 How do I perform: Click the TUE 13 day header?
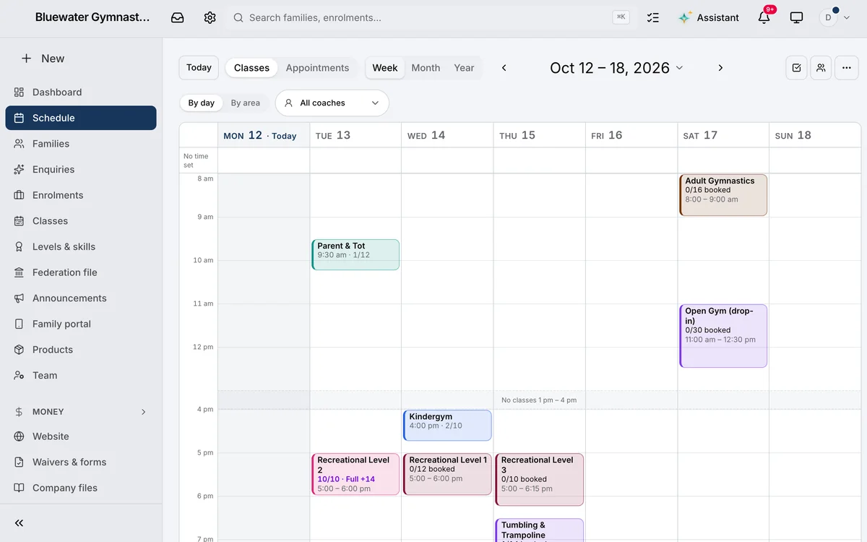click(355, 135)
